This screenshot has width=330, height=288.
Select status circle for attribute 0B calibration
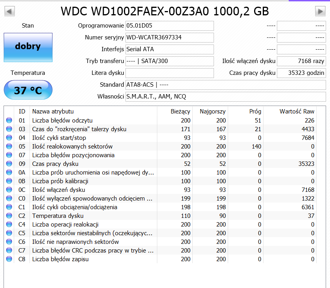[9, 181]
